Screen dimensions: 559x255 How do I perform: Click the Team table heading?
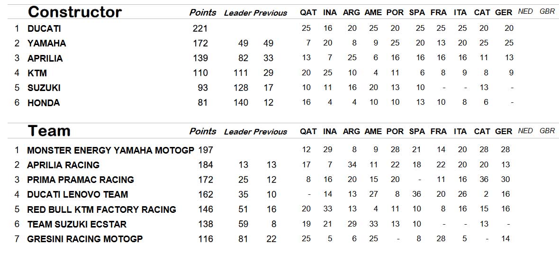[x=49, y=131]
